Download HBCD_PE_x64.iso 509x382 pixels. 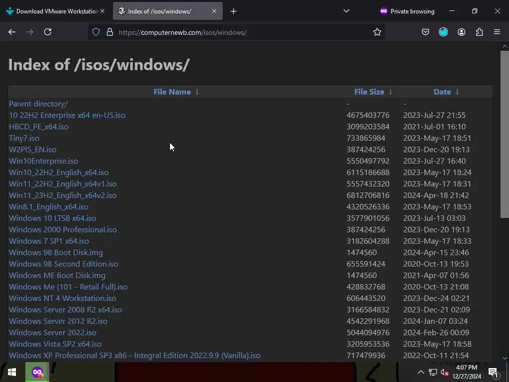[39, 127]
